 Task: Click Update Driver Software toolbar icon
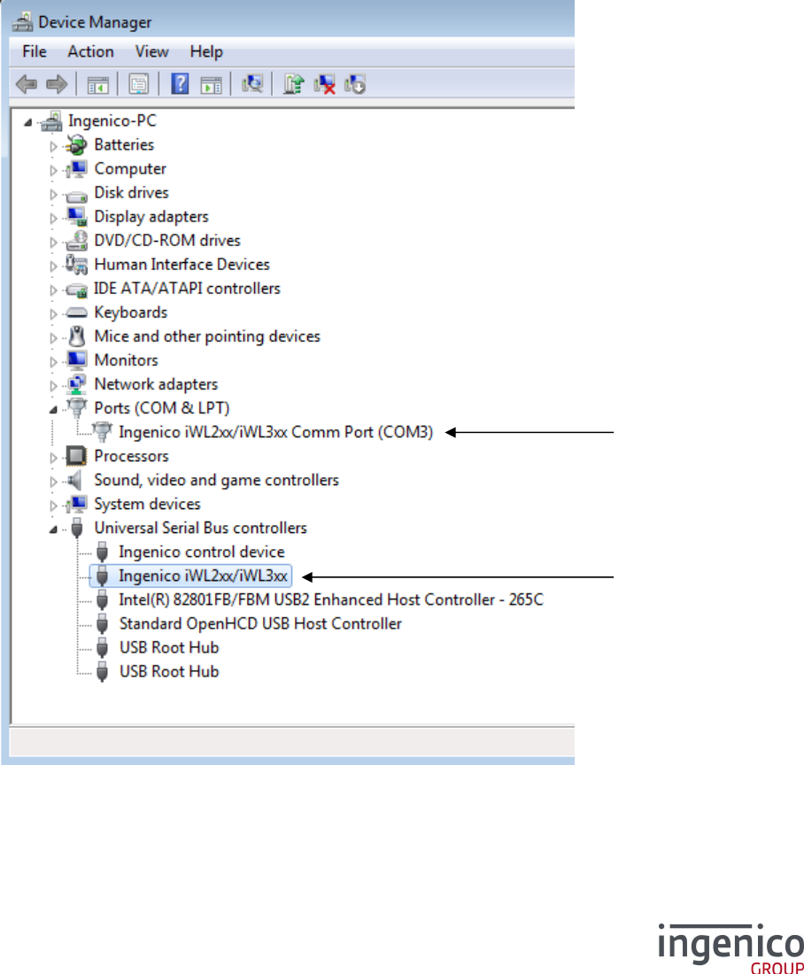point(293,84)
